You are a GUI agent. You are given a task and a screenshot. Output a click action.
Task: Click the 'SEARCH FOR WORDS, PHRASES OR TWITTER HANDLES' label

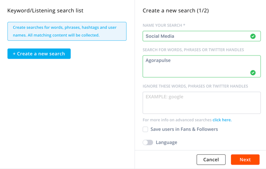click(193, 50)
